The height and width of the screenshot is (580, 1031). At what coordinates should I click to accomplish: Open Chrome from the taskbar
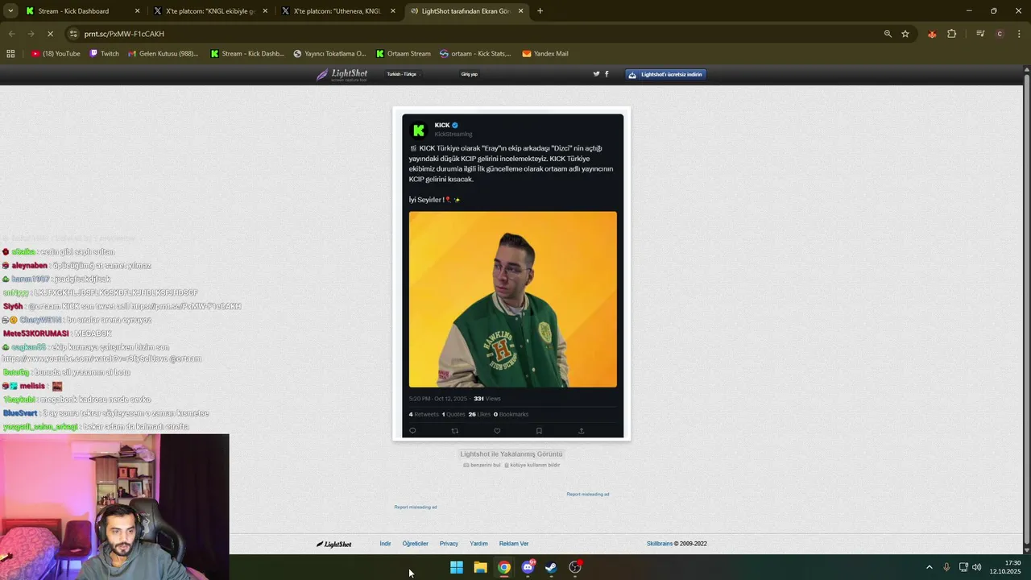pos(503,567)
